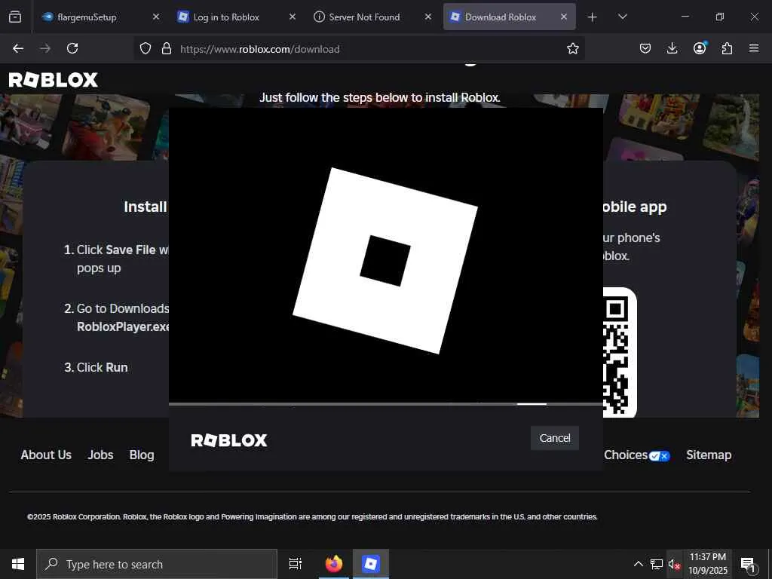
Task: Open a new browser tab
Action: click(593, 17)
